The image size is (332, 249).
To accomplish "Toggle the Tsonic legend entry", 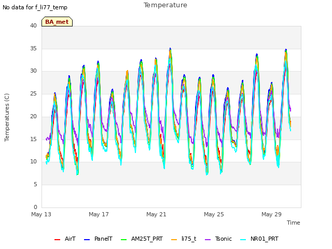I will pyautogui.click(x=218, y=239).
